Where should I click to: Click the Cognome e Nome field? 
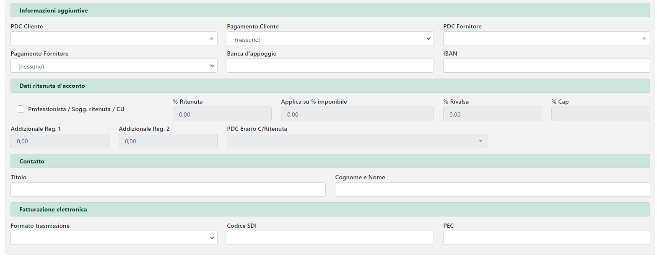[x=492, y=190]
